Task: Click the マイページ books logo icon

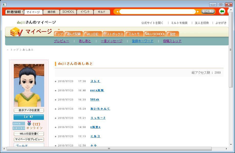Action: pos(17,32)
